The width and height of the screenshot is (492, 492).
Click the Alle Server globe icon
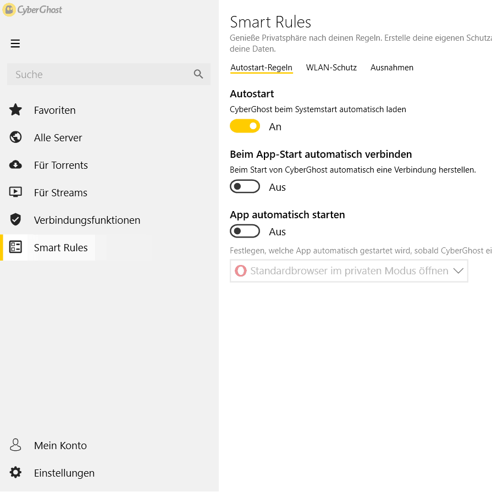click(15, 137)
